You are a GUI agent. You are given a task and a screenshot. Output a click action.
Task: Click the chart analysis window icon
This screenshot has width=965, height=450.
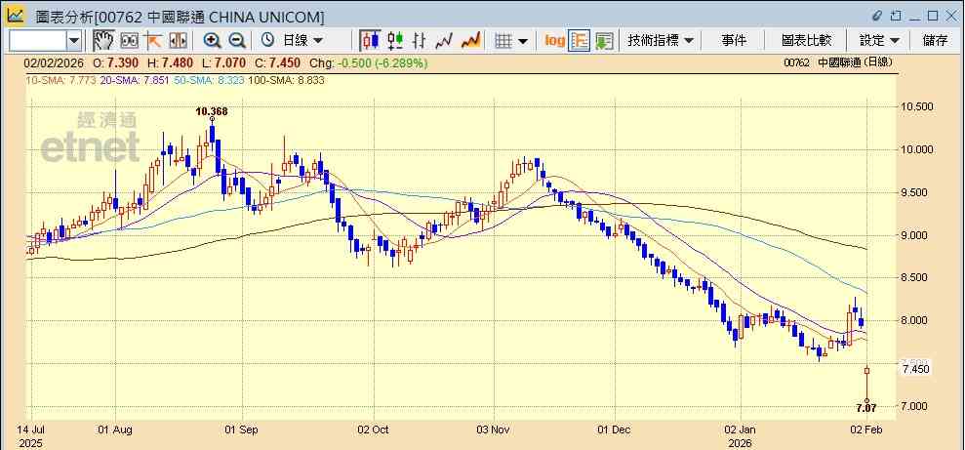15,15
